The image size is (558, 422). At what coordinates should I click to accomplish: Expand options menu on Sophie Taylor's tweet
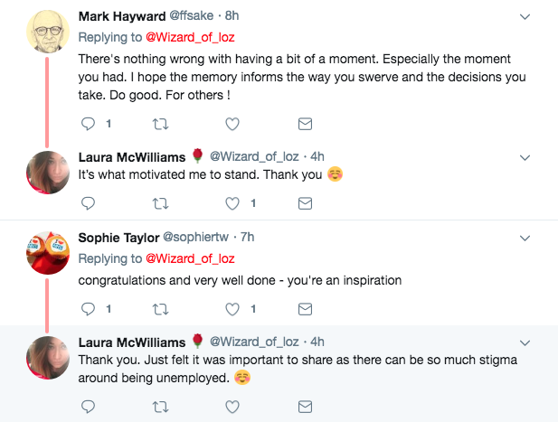tap(525, 238)
